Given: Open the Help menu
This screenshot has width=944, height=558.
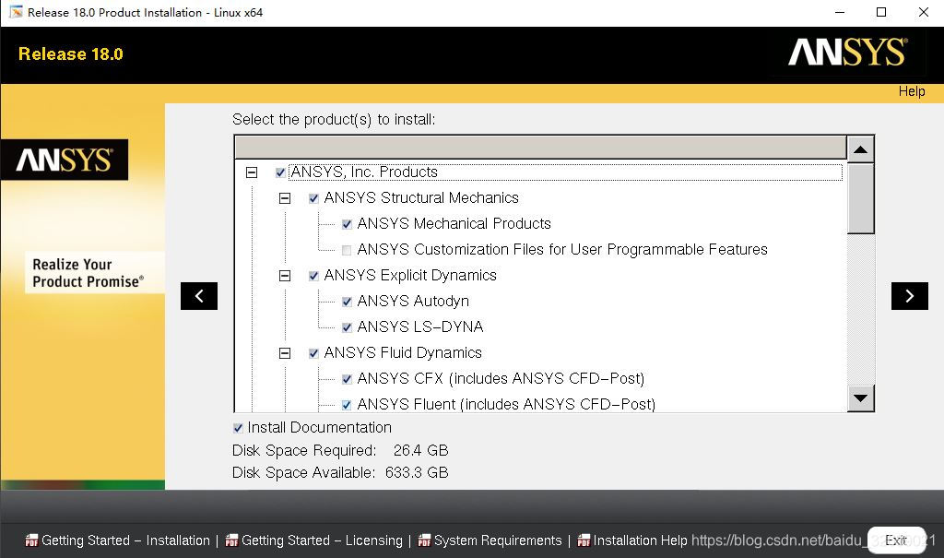Looking at the screenshot, I should point(912,91).
